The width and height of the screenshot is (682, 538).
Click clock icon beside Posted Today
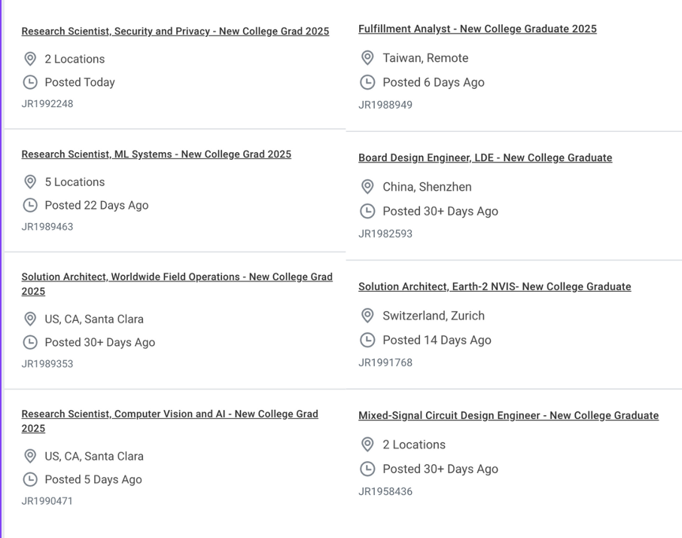click(x=30, y=82)
